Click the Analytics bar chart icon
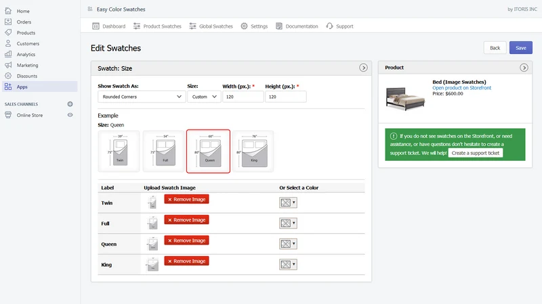542x304 pixels. click(x=8, y=54)
